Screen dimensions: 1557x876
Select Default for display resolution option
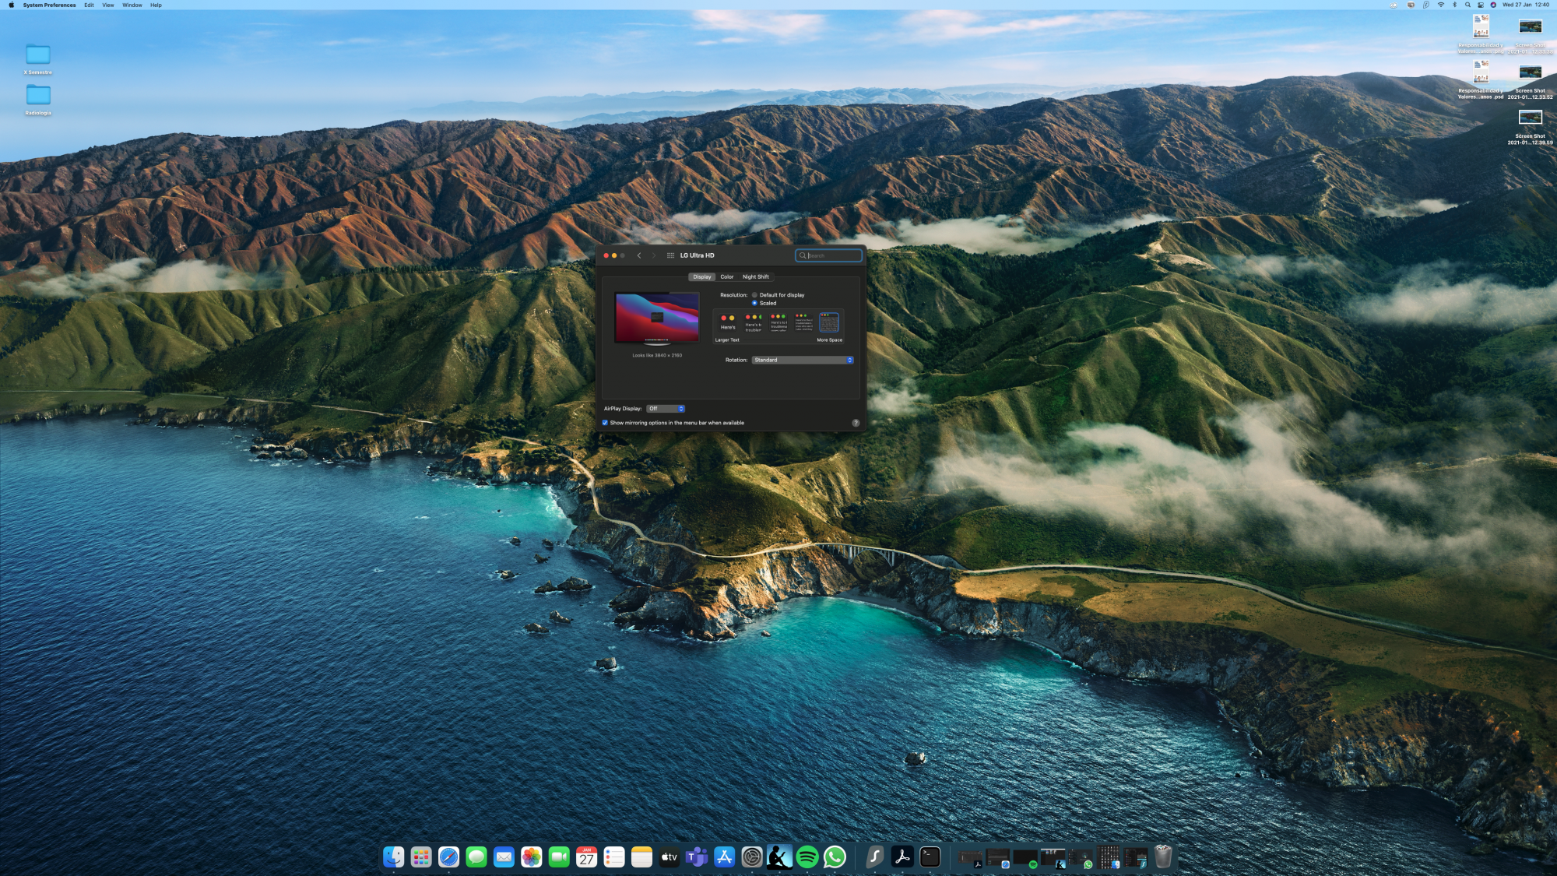[754, 295]
